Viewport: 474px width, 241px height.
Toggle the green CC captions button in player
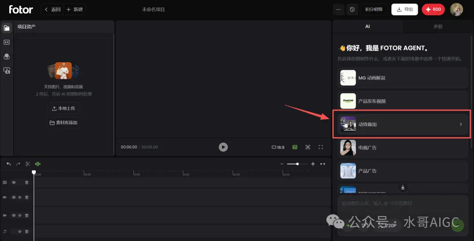point(295,147)
